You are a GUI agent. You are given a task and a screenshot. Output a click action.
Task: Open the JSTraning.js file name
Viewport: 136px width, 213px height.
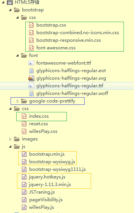(x=42, y=192)
